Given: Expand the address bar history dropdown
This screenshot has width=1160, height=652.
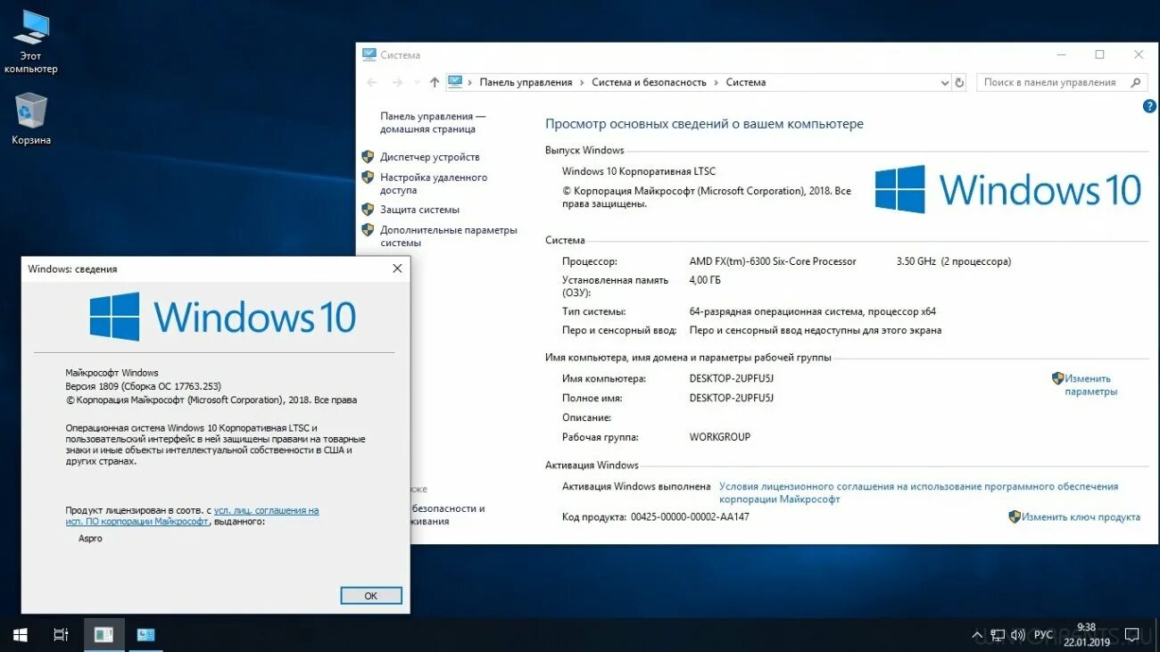Looking at the screenshot, I should tap(945, 83).
